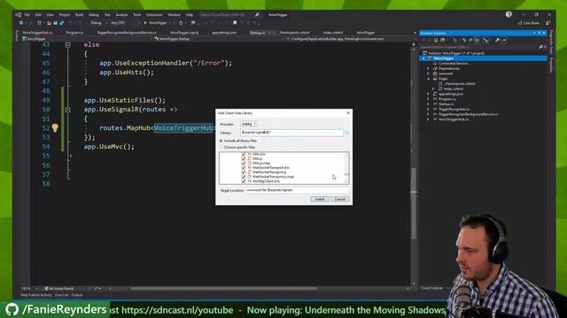This screenshot has height=318, width=567.
Task: Focus the Target Location text field
Action: [x=298, y=190]
